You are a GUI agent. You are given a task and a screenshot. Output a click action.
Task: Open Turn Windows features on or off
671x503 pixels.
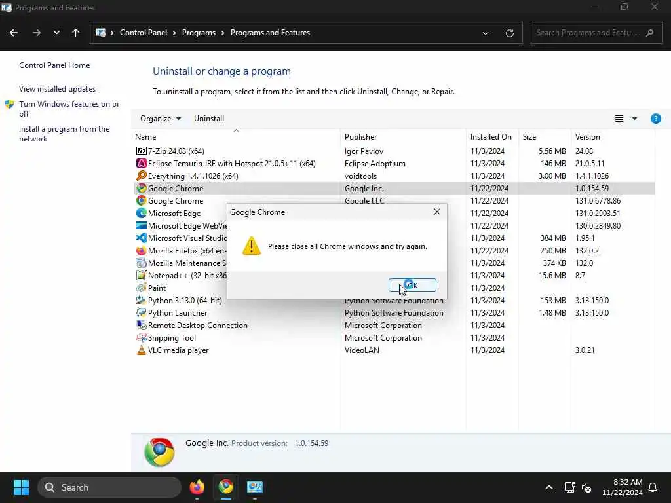click(x=69, y=109)
